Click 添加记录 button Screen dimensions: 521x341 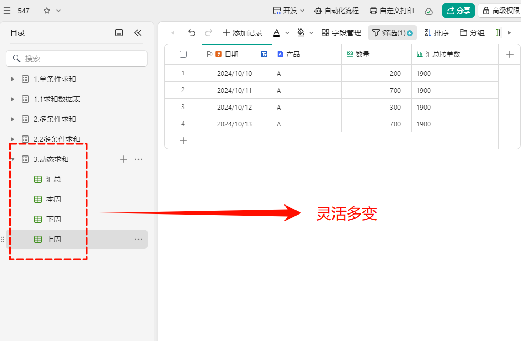(242, 33)
